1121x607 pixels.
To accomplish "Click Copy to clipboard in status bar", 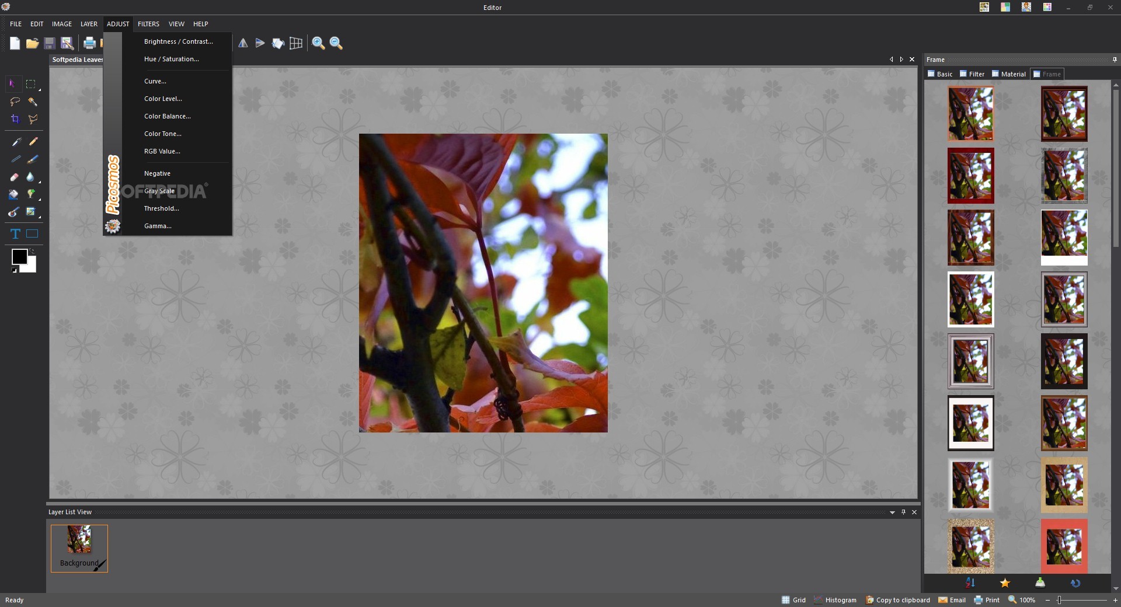I will pos(898,600).
